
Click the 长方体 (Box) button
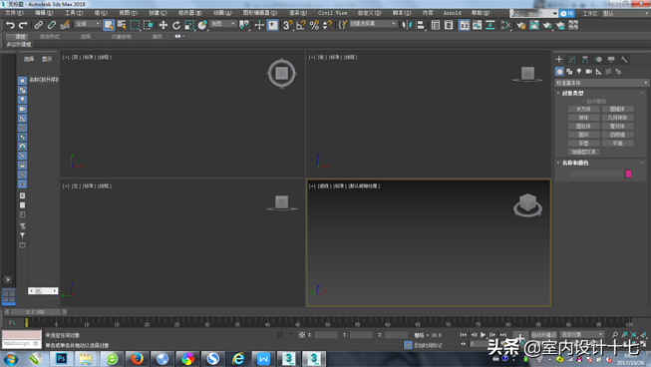[583, 109]
